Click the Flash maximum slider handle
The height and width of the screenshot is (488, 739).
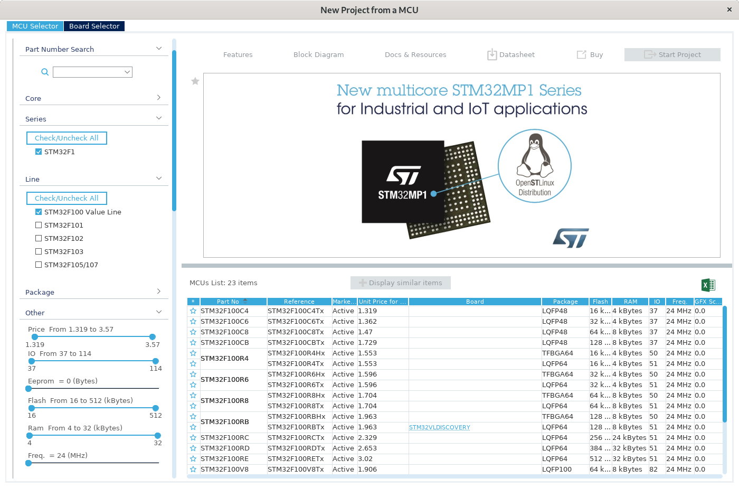pyautogui.click(x=156, y=408)
